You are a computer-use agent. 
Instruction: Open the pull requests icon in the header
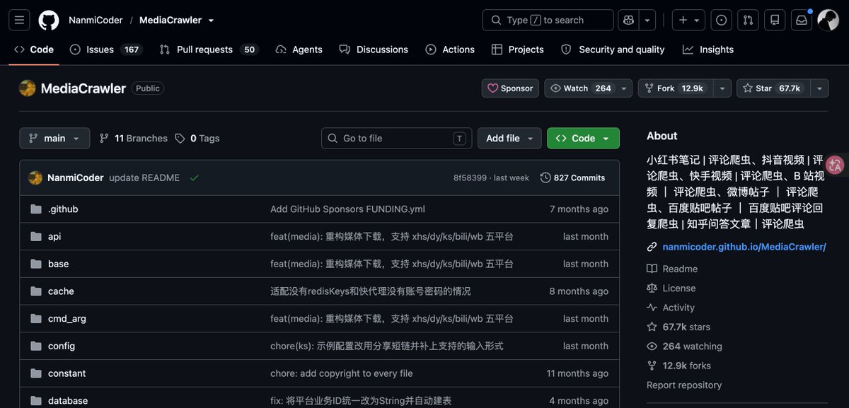[748, 20]
